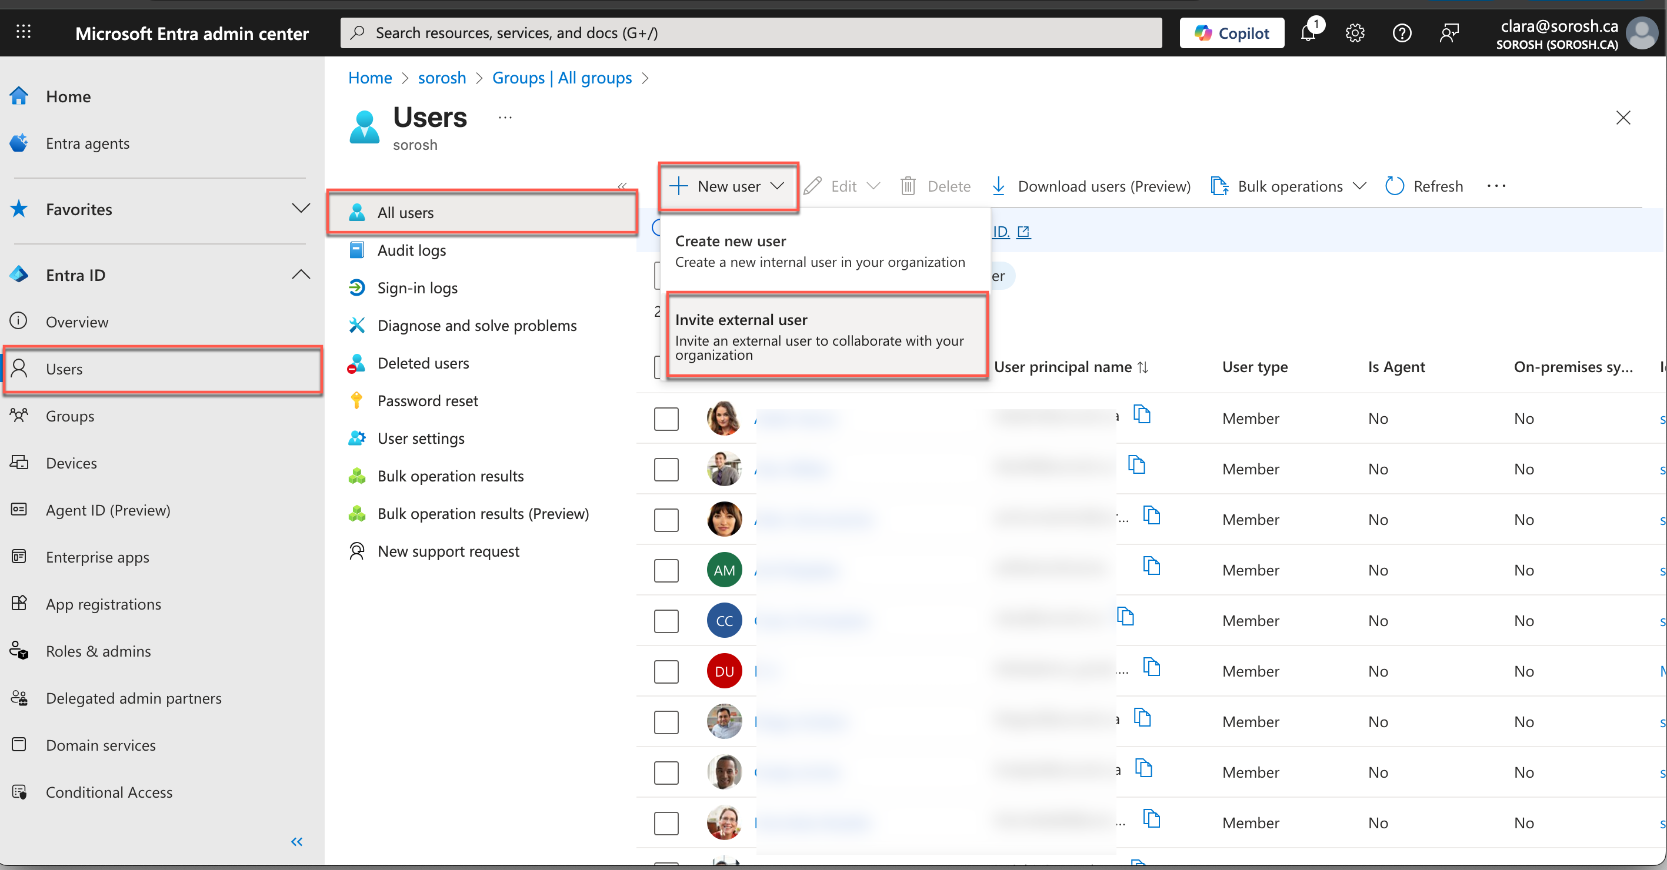Click the search resources input field

click(751, 33)
